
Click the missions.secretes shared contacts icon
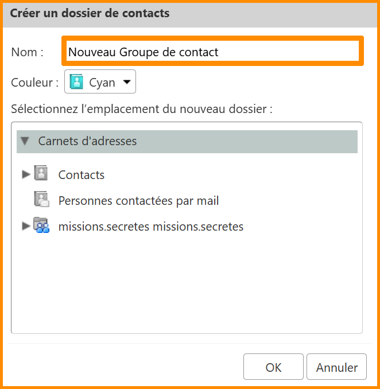(41, 225)
